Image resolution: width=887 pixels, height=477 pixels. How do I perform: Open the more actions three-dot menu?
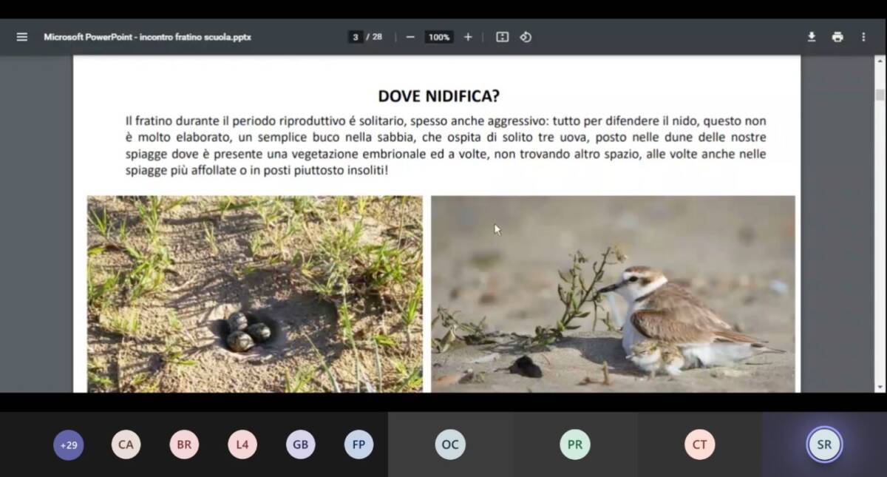(863, 37)
